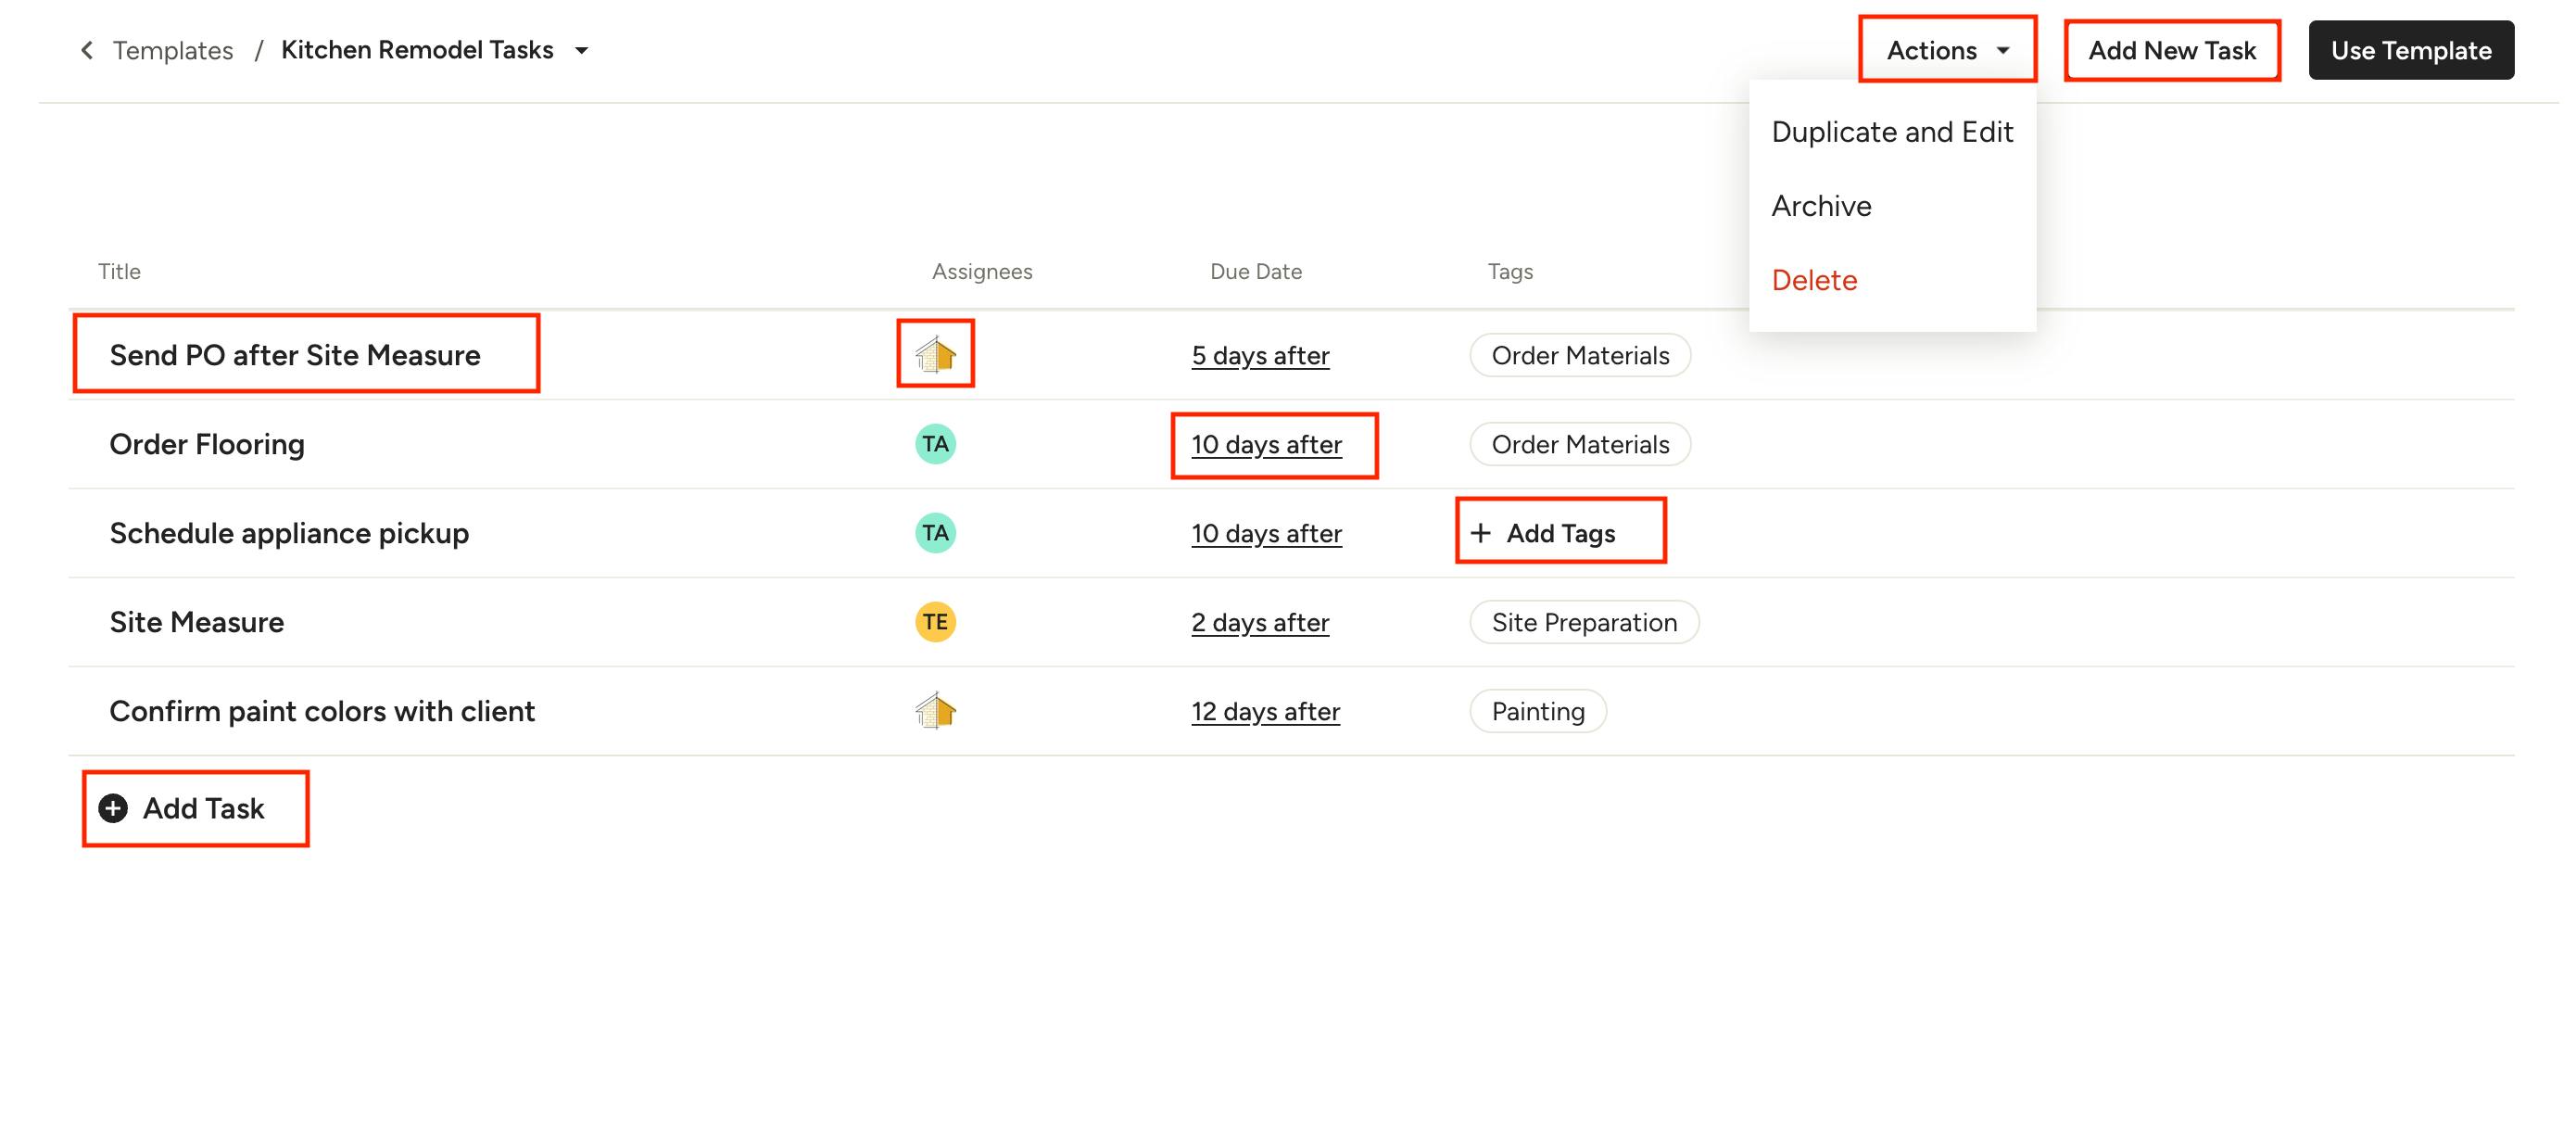2576x1142 pixels.
Task: Open Confirm paint colors with client task
Action: tap(322, 711)
